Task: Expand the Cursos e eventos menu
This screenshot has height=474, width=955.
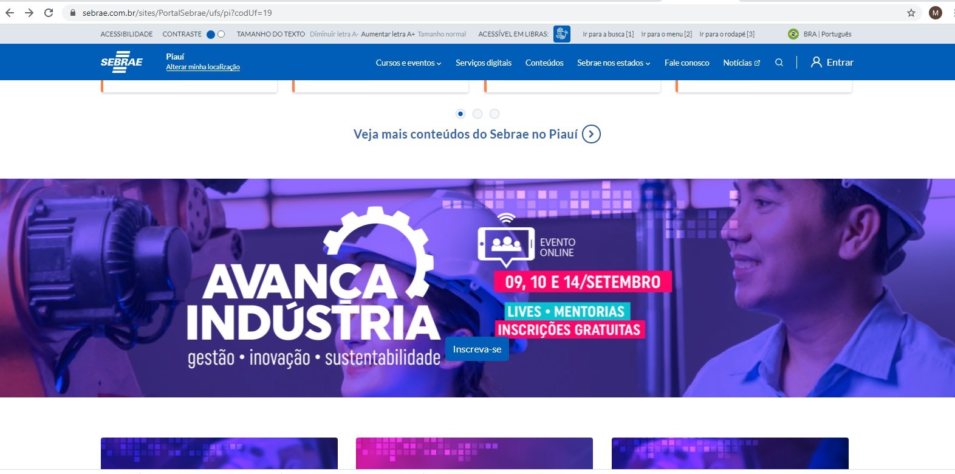Action: (x=408, y=63)
